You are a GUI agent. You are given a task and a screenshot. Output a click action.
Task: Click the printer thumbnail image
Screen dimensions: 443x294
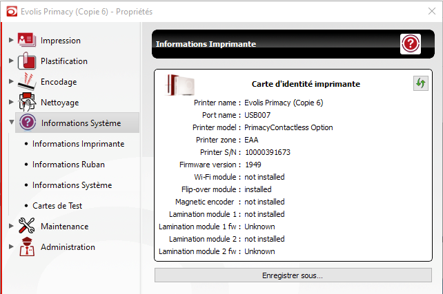point(180,85)
